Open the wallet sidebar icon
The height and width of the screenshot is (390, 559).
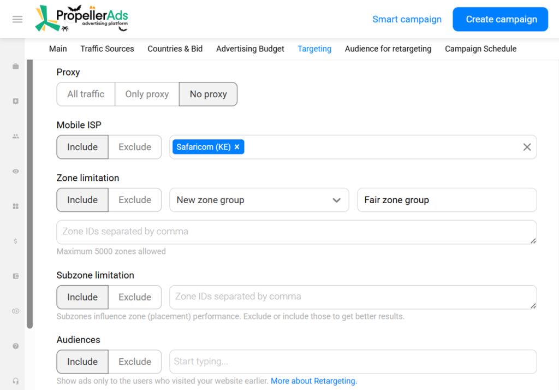click(16, 276)
